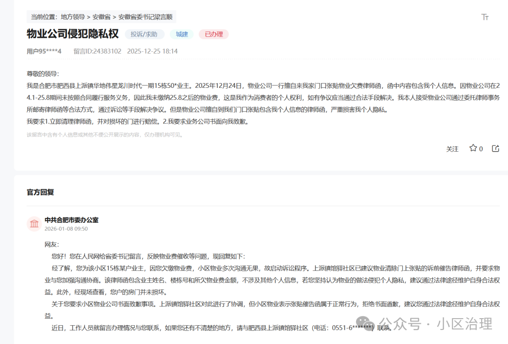Click the message ID 留言ID:24383102
508x344 pixels.
coord(97,51)
